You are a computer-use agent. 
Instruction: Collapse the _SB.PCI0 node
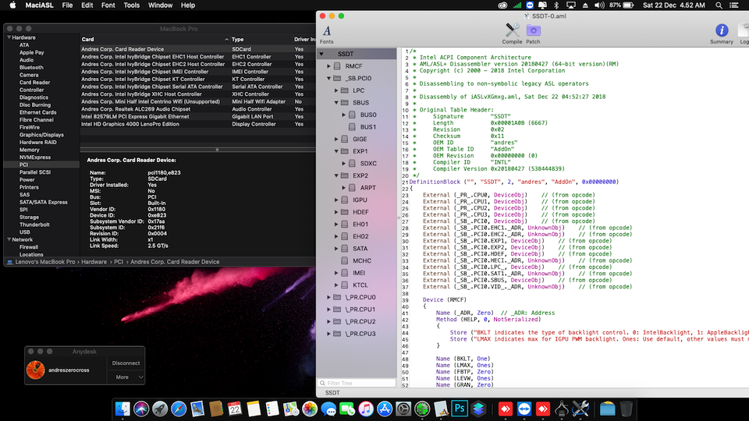coord(328,78)
